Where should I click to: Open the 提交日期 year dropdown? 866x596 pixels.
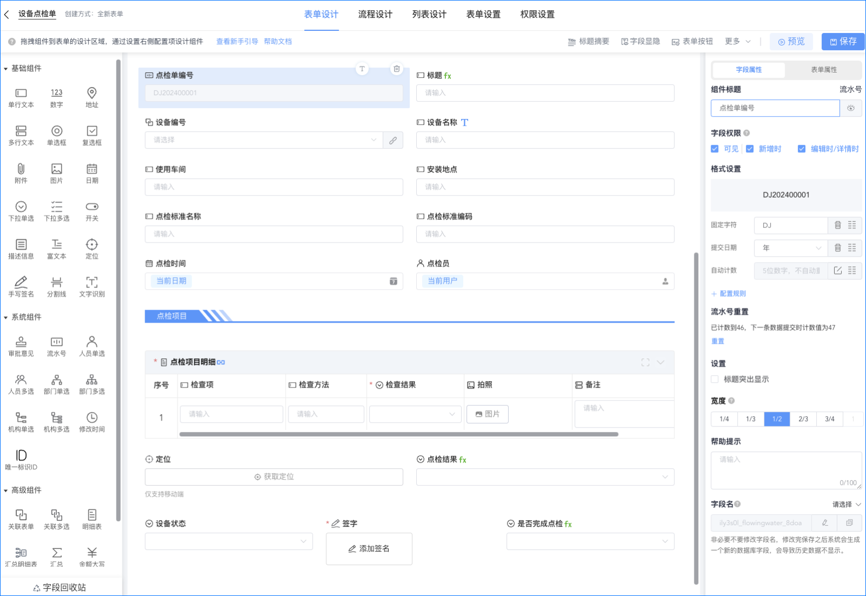[x=790, y=248]
